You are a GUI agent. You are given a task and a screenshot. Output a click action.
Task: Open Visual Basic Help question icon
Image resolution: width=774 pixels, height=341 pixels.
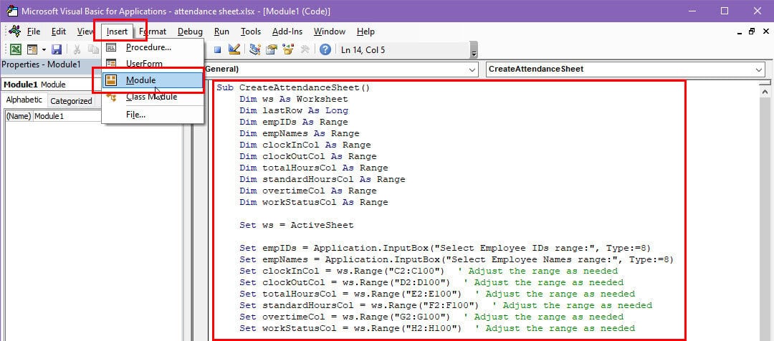click(325, 49)
